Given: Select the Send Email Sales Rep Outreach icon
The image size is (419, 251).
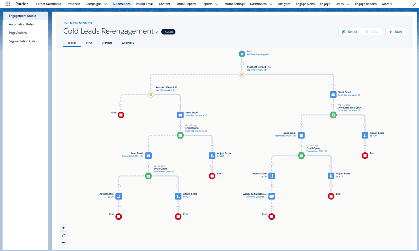Looking at the screenshot, I should (x=181, y=115).
